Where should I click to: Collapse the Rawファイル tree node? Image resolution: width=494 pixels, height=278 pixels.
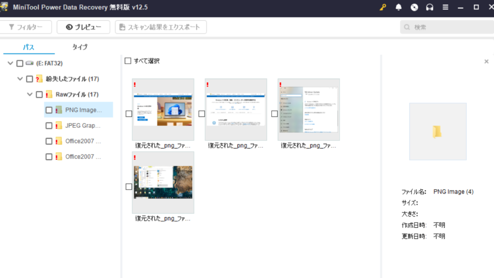(x=29, y=94)
